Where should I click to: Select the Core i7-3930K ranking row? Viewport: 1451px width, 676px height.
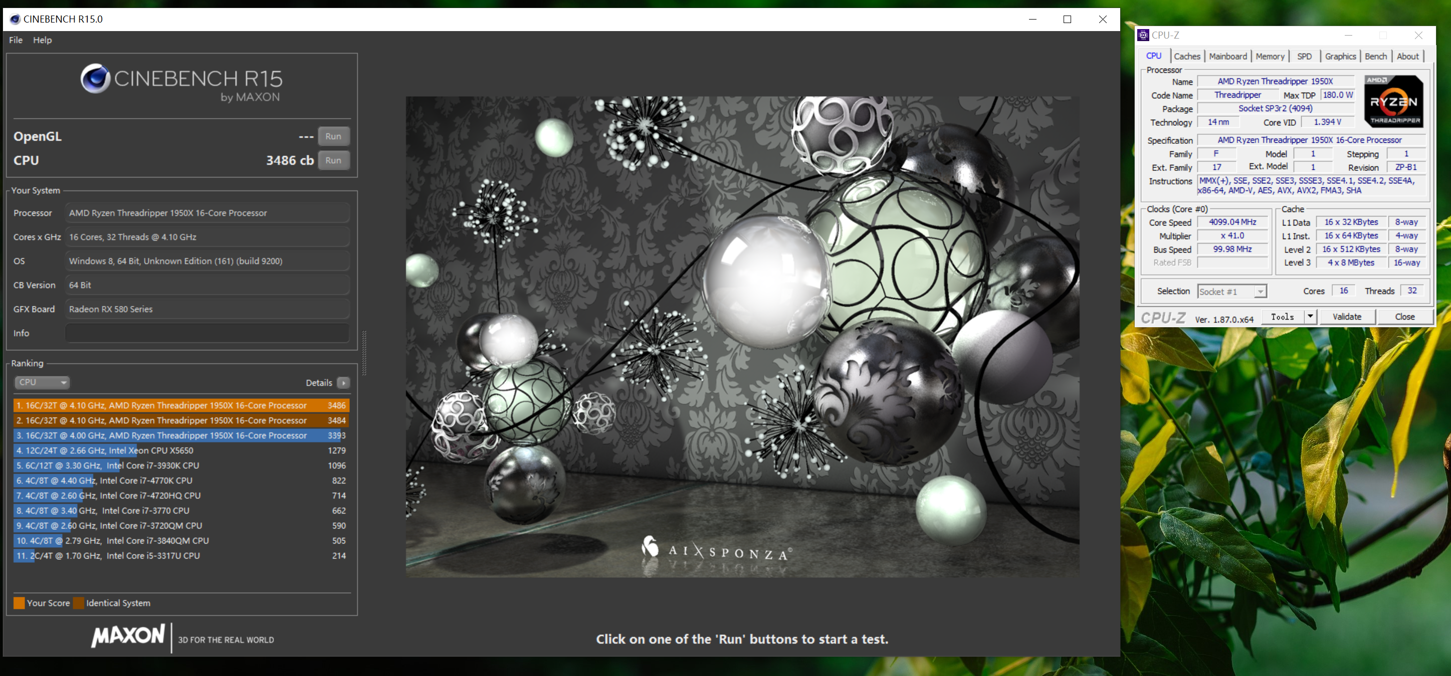[x=181, y=466]
